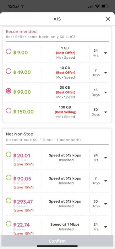
Task: Select the ฿99.00 30 GB radio button
Action: click(x=8, y=91)
